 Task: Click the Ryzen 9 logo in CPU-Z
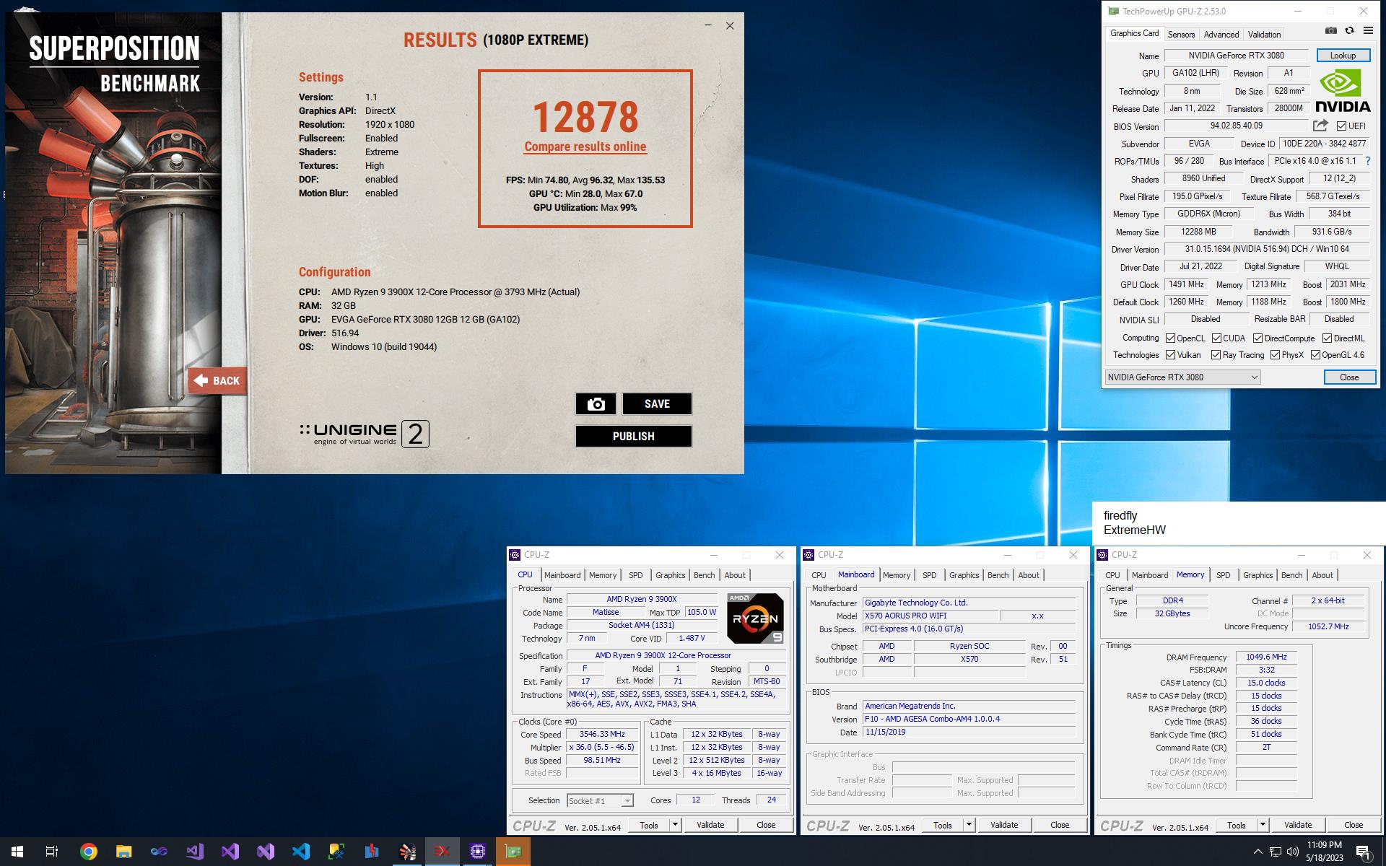(x=754, y=618)
